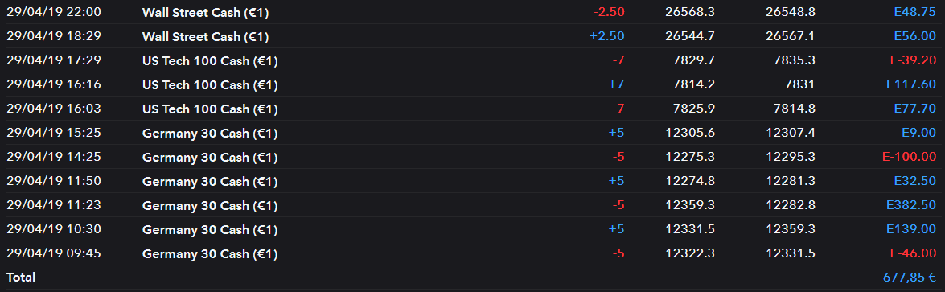This screenshot has height=292, width=945.
Task: Click the closing price 12359.3
Action: tap(791, 229)
